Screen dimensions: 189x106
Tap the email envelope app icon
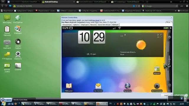click(98, 87)
